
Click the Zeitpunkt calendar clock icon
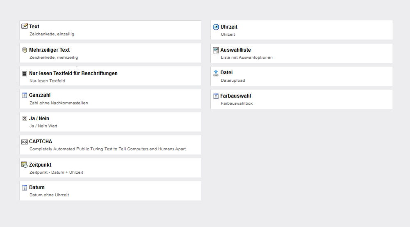pyautogui.click(x=24, y=165)
